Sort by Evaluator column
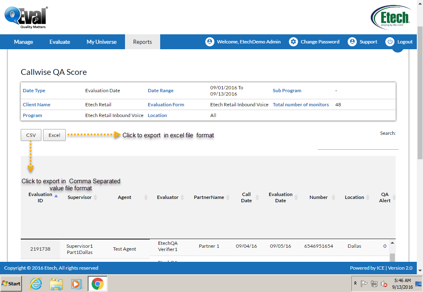This screenshot has height=292, width=423. coord(168,197)
